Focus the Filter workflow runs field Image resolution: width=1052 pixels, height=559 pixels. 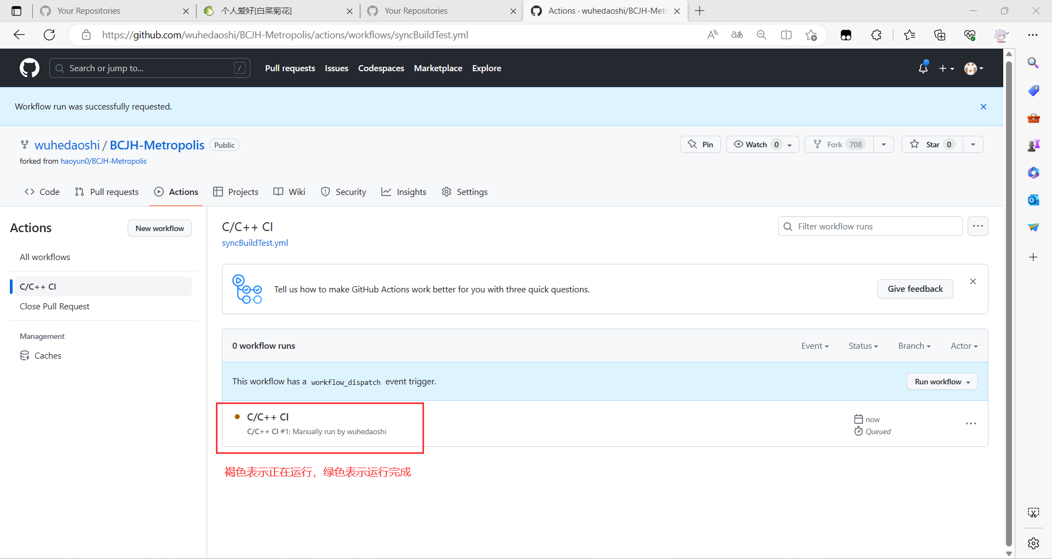coord(870,226)
